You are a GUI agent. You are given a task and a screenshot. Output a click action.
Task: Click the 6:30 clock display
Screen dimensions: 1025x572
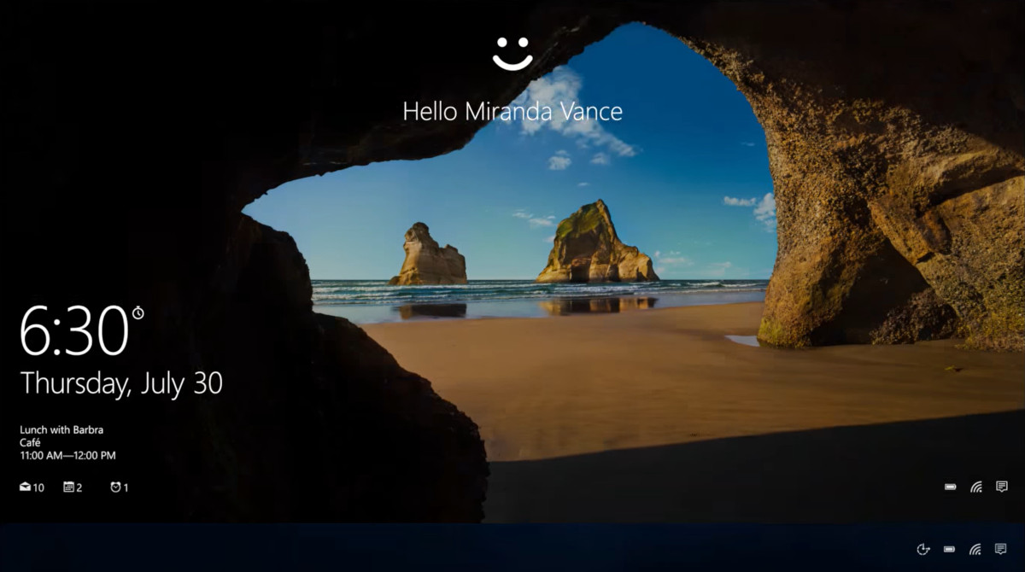pos(74,331)
